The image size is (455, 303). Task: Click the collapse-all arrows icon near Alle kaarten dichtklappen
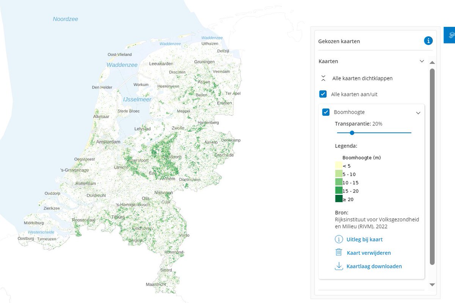(323, 78)
